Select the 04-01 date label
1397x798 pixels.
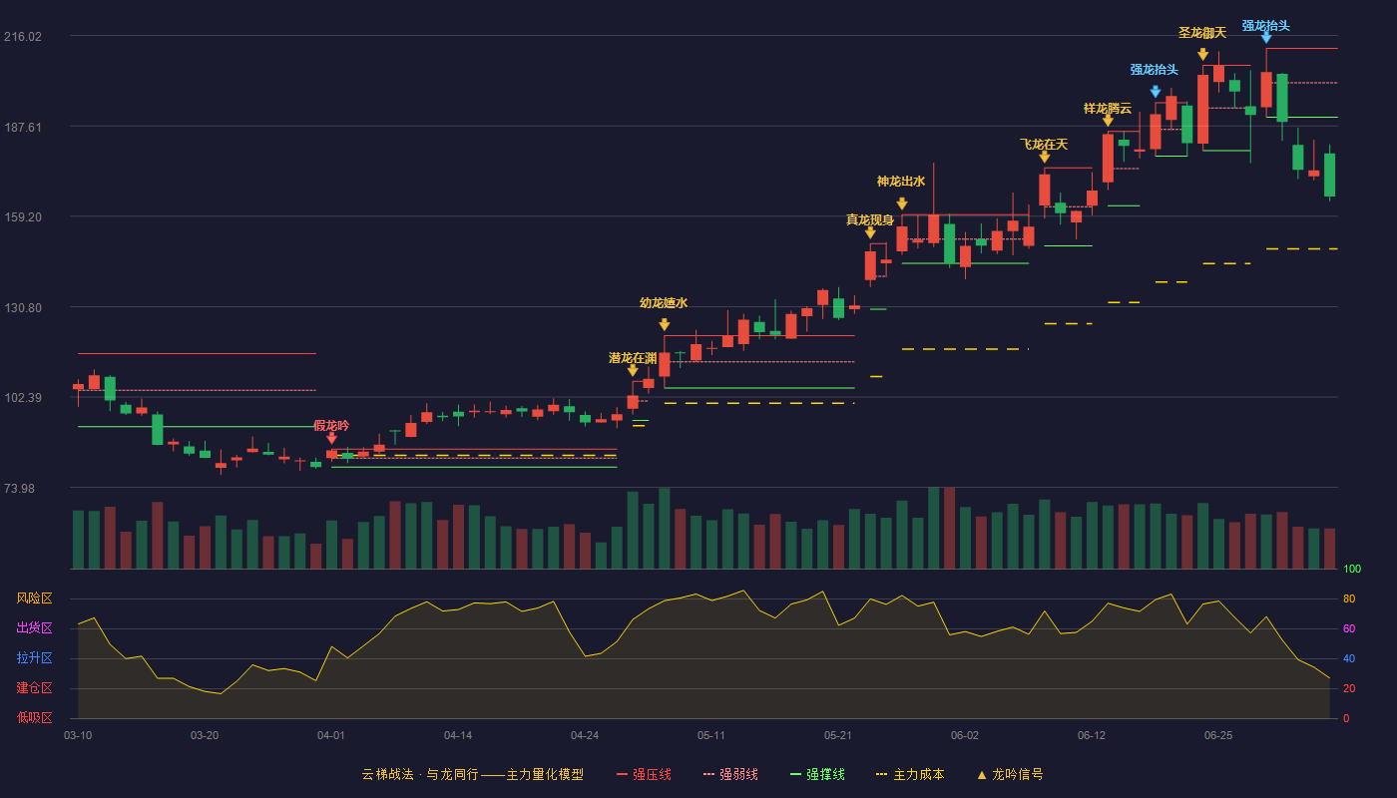click(331, 735)
